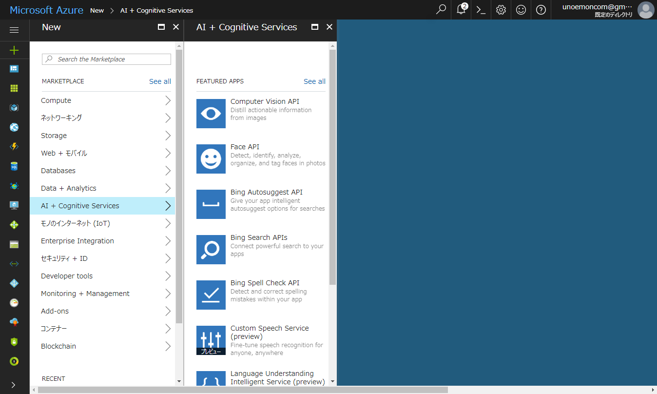Open Resource groups cube icon
The height and width of the screenshot is (394, 657).
click(14, 108)
